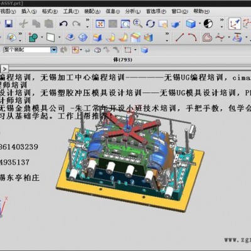
Task: Click the WCS orientation icon
Action: 235,24
